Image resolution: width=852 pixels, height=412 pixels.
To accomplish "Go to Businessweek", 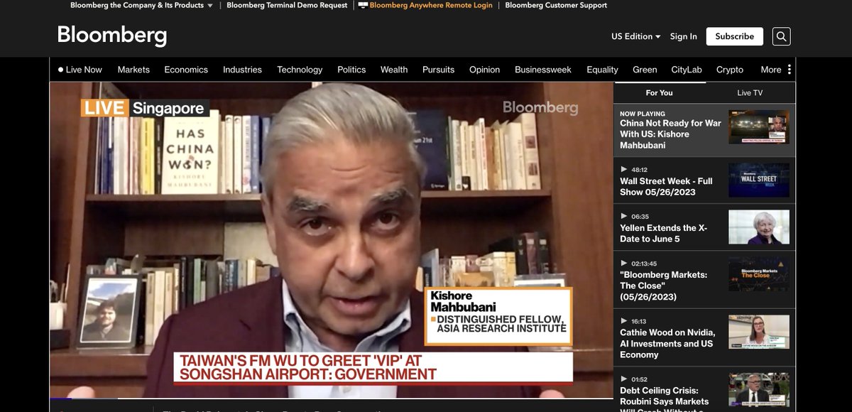I will 543,70.
